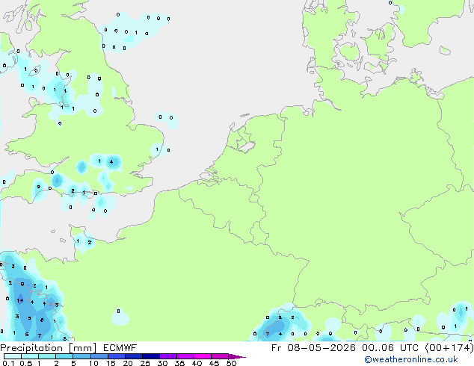The image size is (474, 366).
Task: Click the '45' legend scale label
Action: tap(215, 363)
